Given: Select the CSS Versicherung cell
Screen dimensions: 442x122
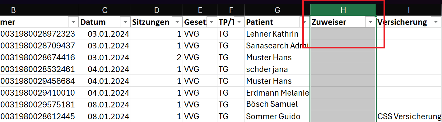Looking at the screenshot, I should tap(409, 116).
